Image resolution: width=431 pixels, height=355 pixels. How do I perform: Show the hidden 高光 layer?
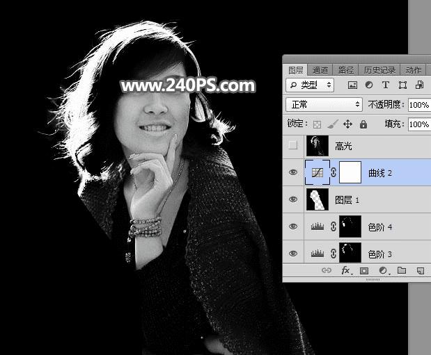(293, 145)
